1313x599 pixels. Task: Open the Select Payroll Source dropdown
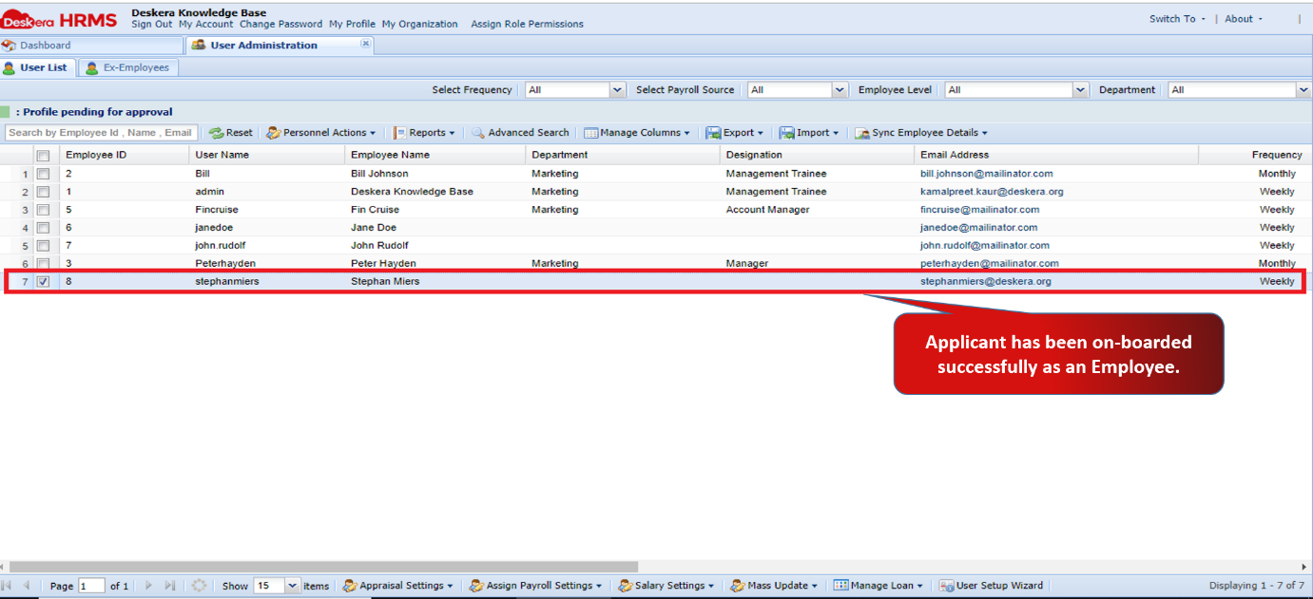pos(840,90)
